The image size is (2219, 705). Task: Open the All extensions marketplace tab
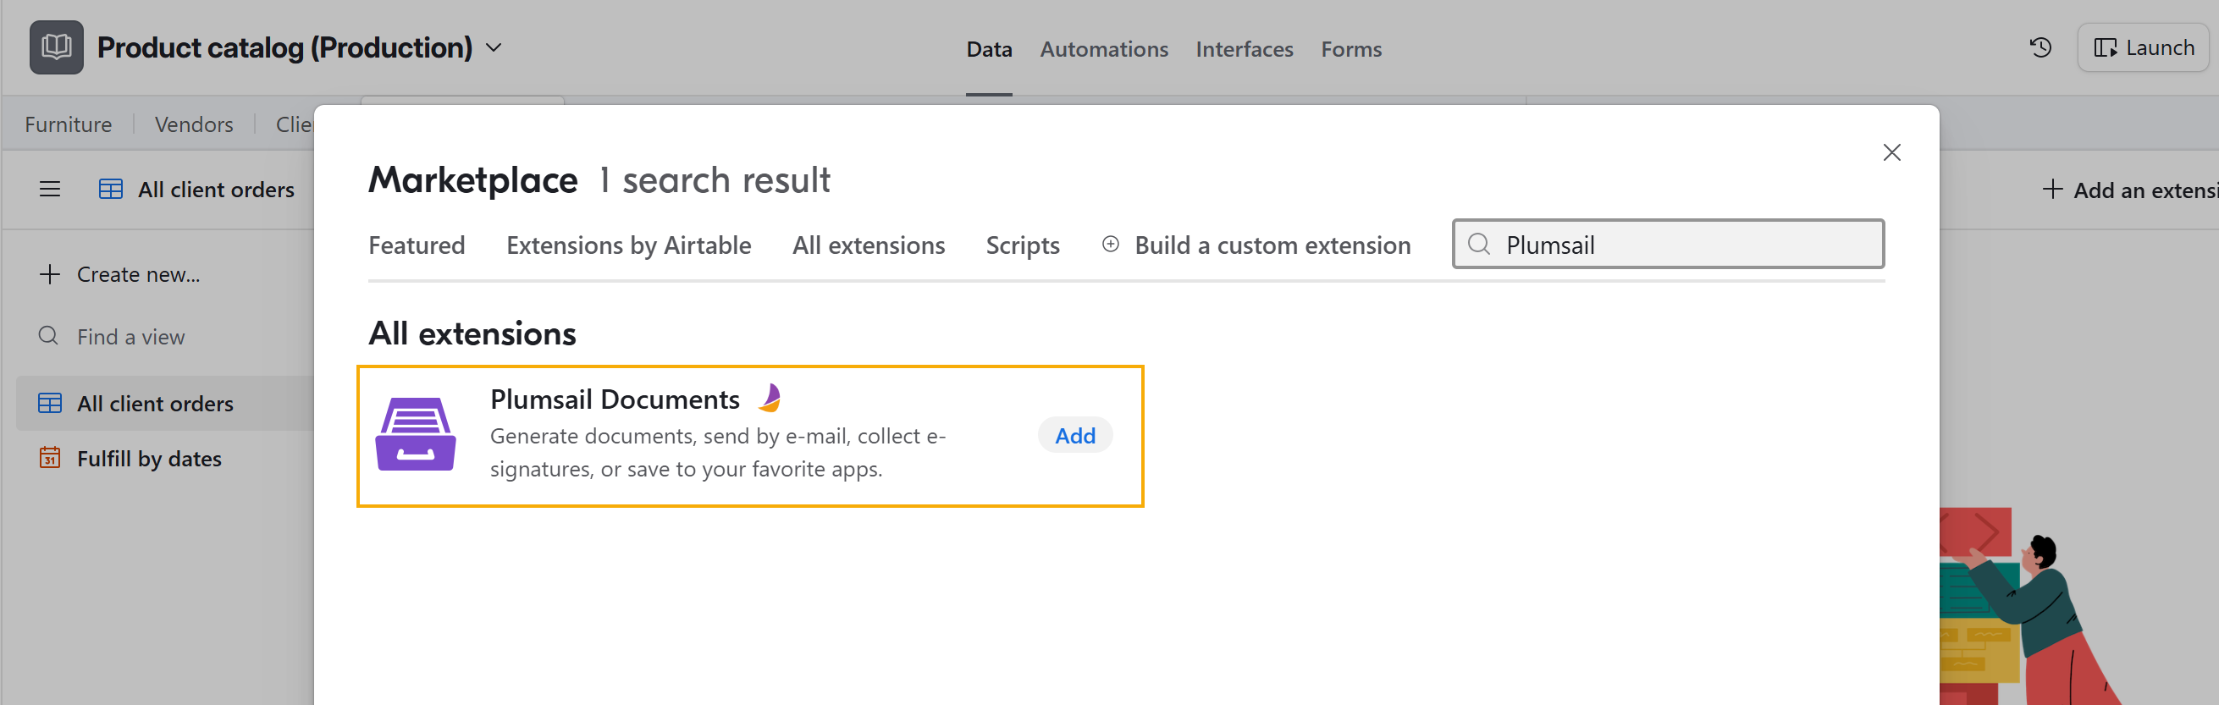pos(869,245)
